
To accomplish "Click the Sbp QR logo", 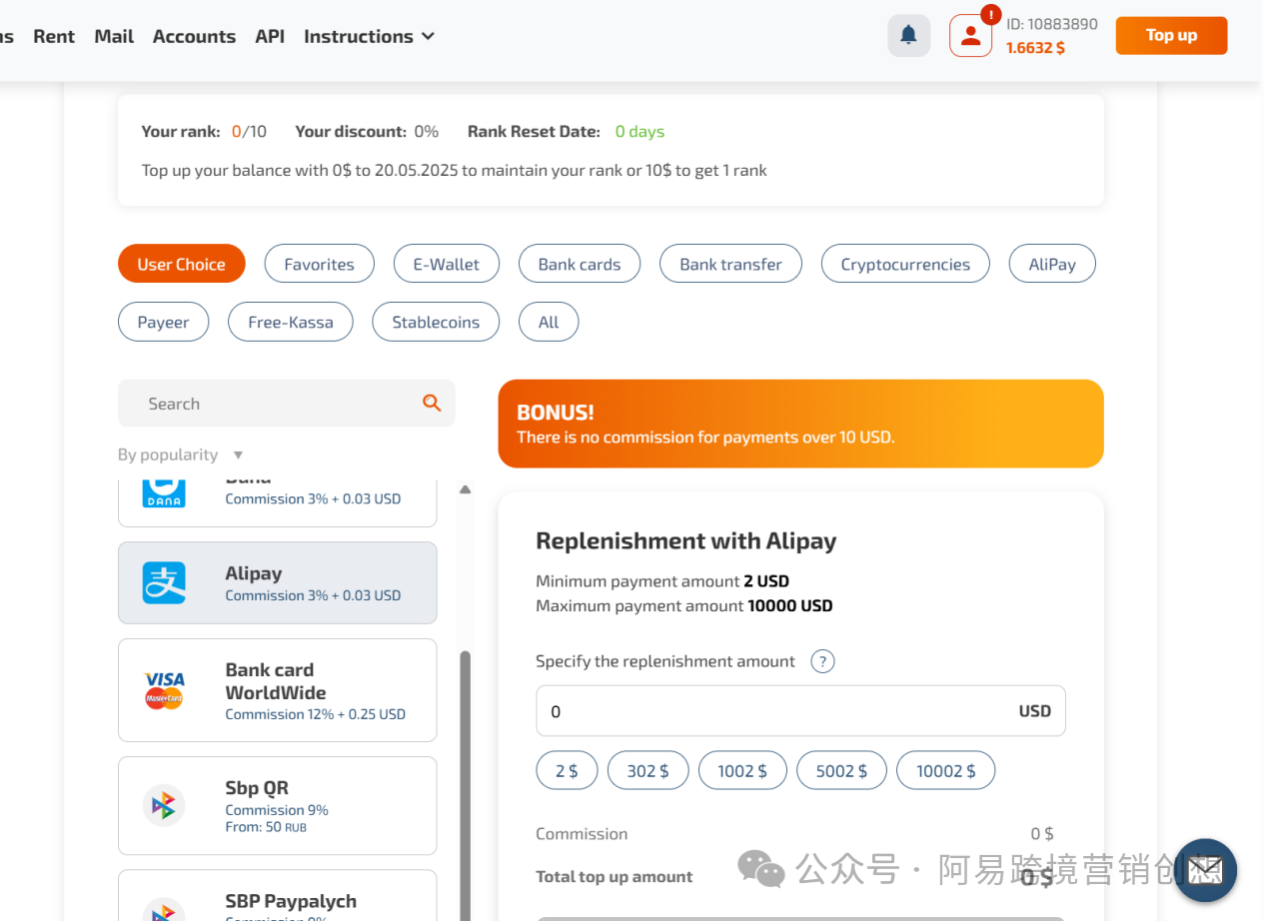I will 164,805.
